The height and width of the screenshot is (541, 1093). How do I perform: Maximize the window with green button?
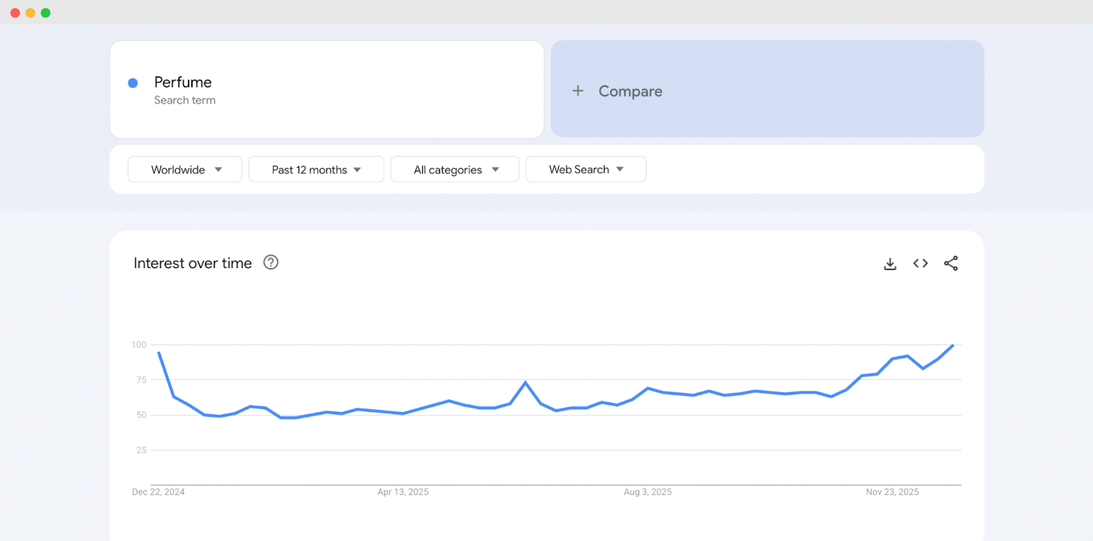[x=46, y=13]
